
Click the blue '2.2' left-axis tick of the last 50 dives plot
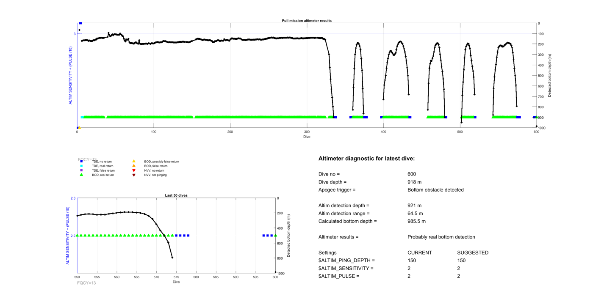[x=73, y=236]
